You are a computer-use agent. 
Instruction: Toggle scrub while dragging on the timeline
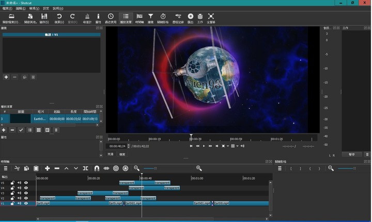pyautogui.click(x=106, y=168)
